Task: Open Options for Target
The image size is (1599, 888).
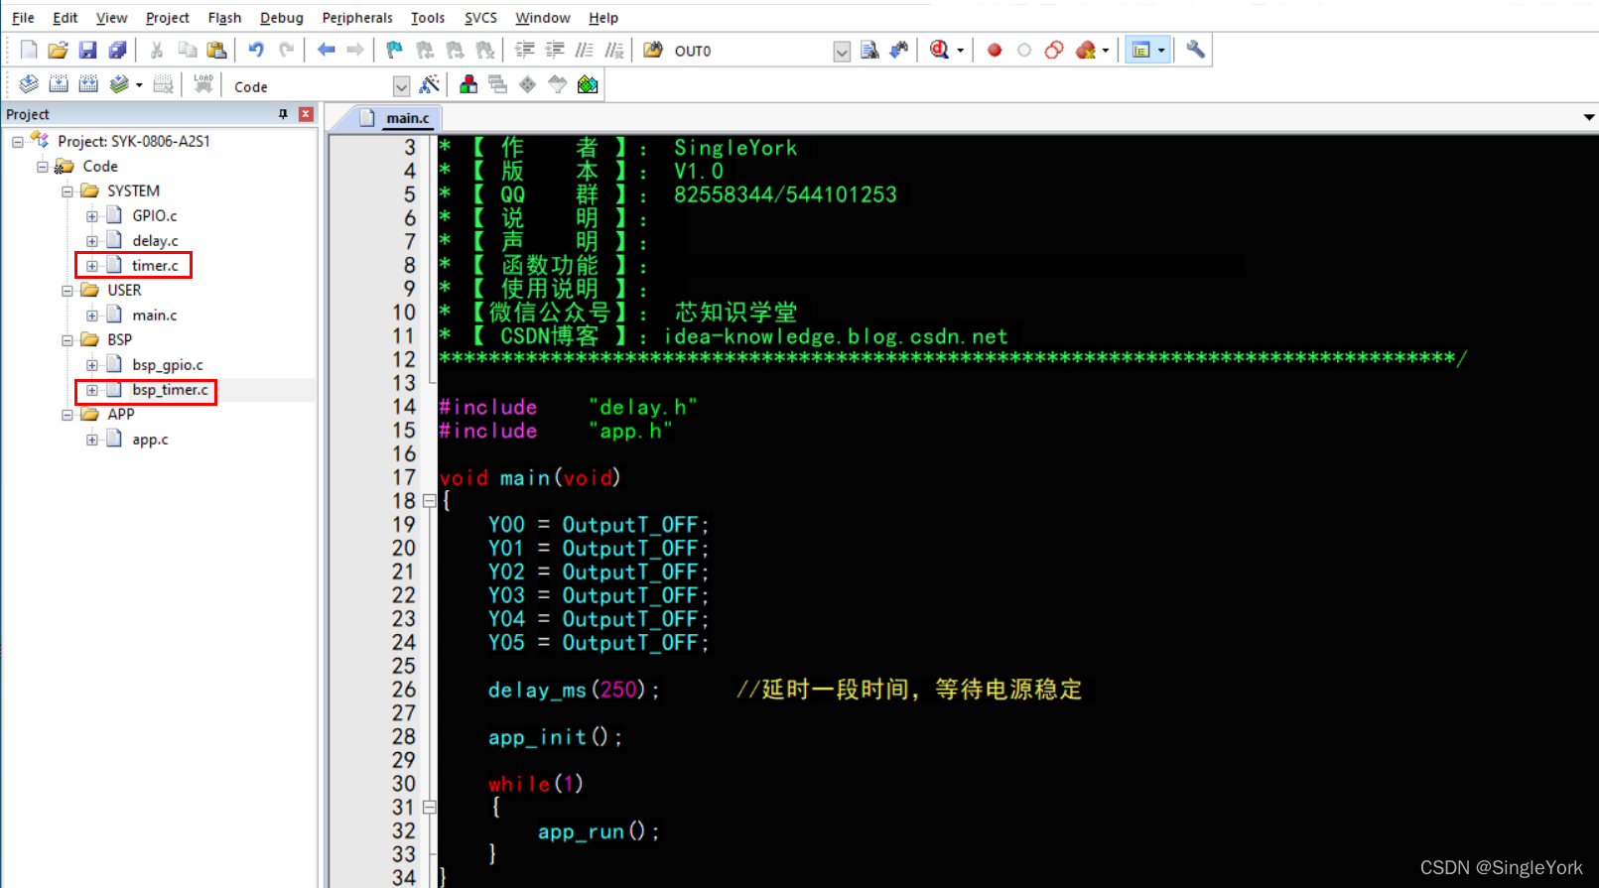Action: pos(430,85)
